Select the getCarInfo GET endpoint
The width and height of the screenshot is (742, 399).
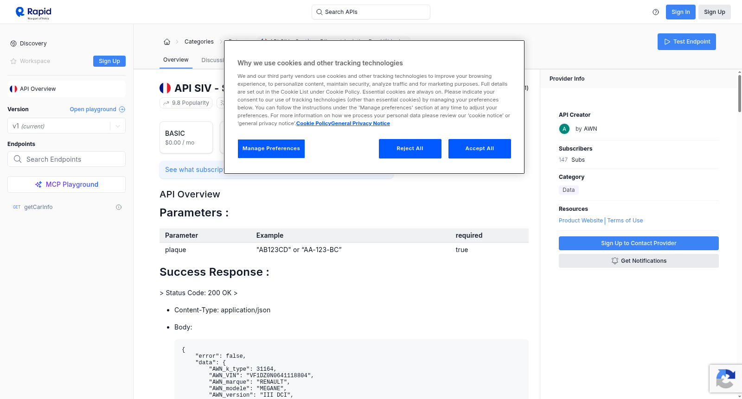coord(66,207)
